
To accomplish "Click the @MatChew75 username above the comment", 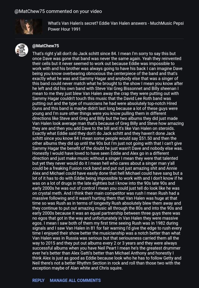I will pos(46,46).
